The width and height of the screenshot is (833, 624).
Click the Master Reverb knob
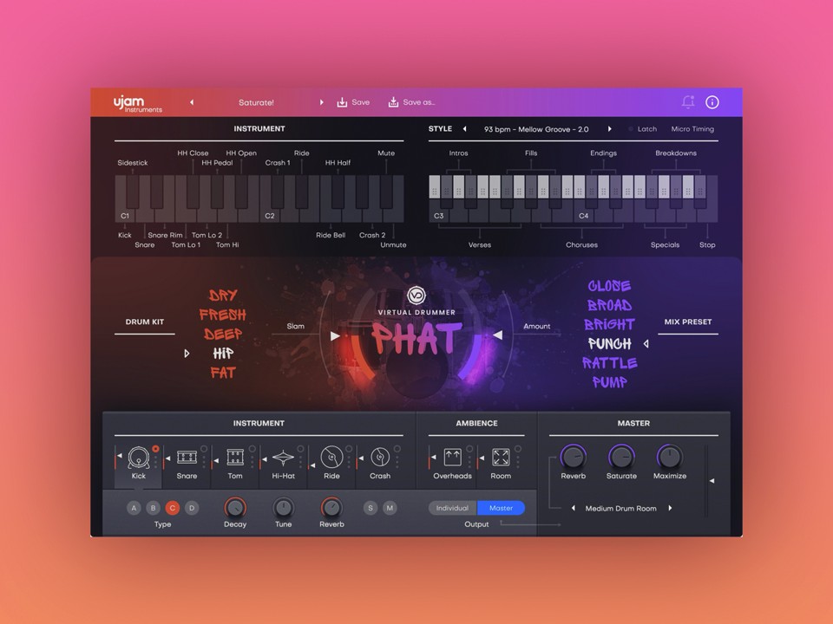[573, 457]
